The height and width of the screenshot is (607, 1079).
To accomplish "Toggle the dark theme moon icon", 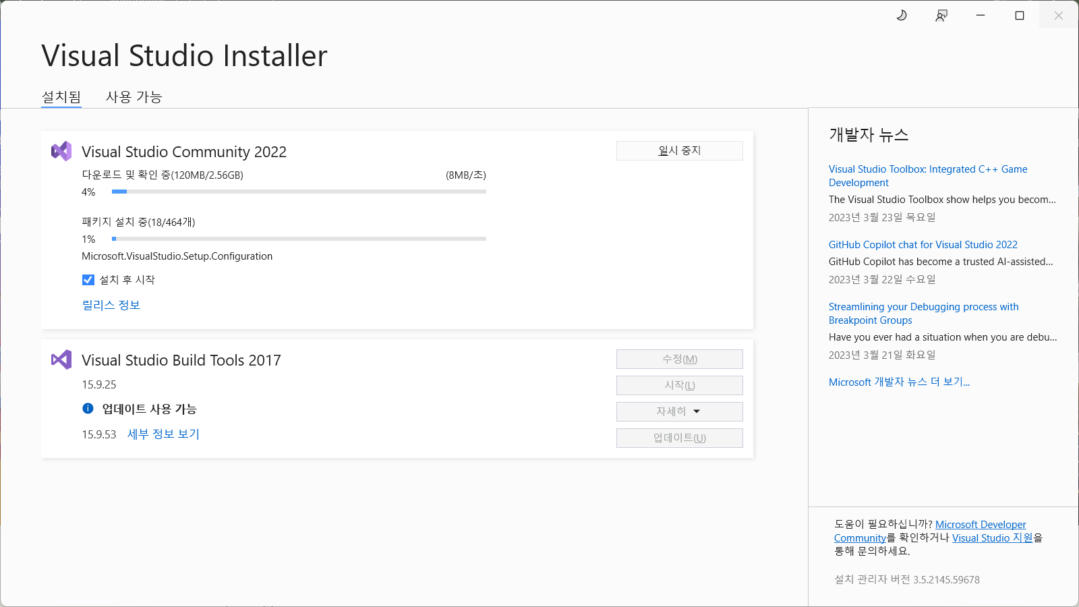I will pos(902,15).
